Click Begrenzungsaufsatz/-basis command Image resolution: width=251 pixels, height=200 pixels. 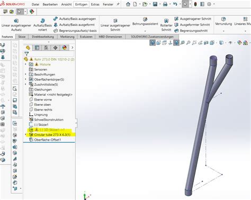coord(75,31)
